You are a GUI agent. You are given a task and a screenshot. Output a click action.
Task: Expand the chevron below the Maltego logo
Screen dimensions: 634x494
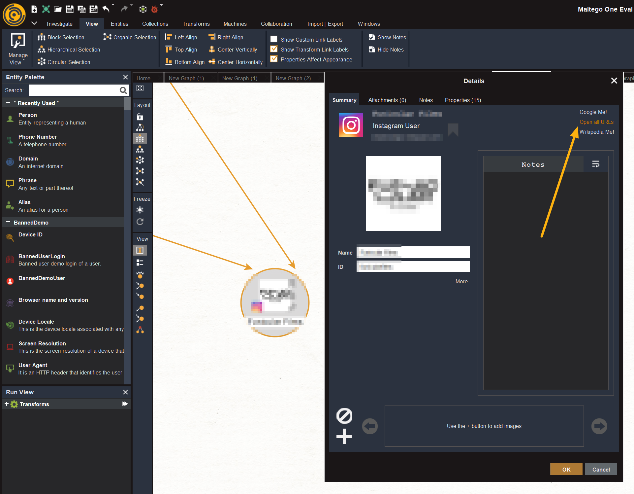(x=34, y=23)
